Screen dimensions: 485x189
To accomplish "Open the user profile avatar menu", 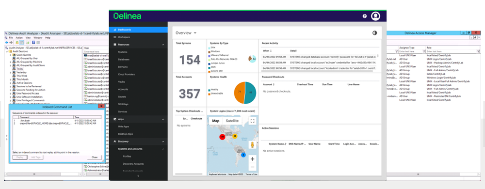I will 375,16.
